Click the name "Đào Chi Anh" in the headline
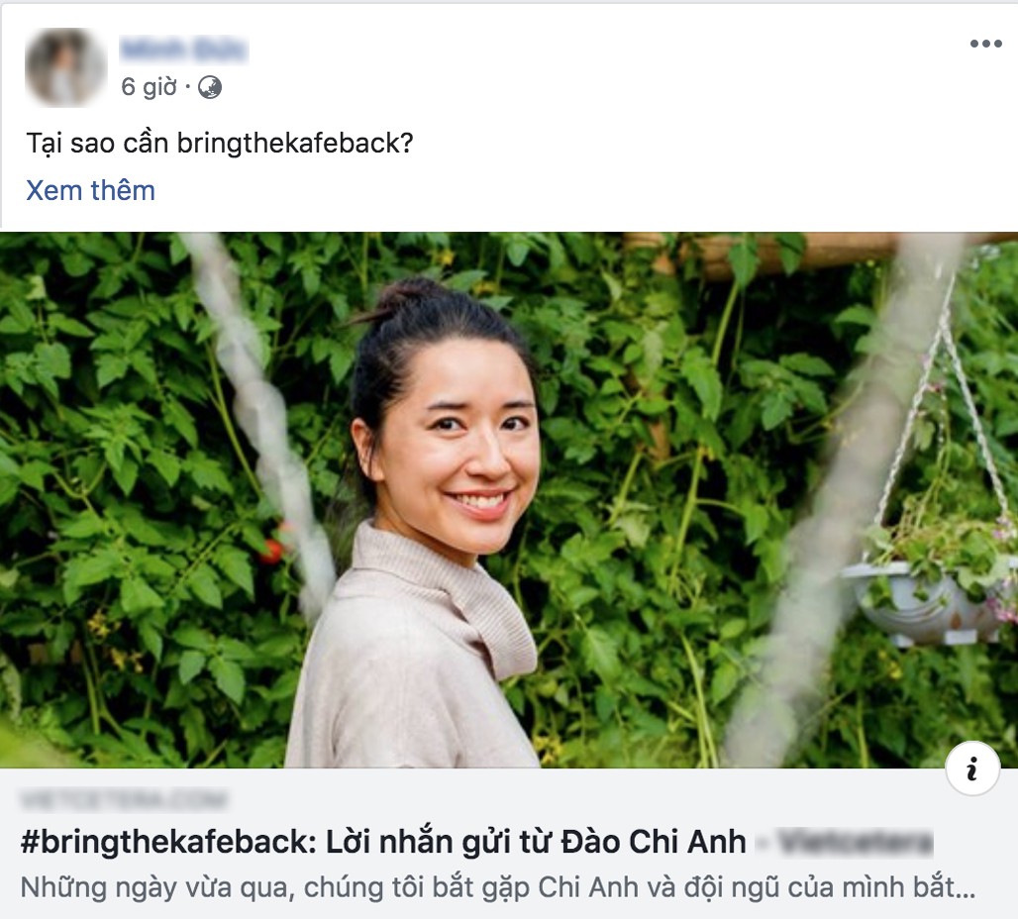 [x=654, y=842]
